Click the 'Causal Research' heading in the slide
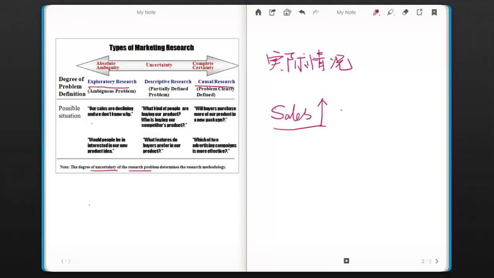The width and height of the screenshot is (494, 278). point(217,81)
